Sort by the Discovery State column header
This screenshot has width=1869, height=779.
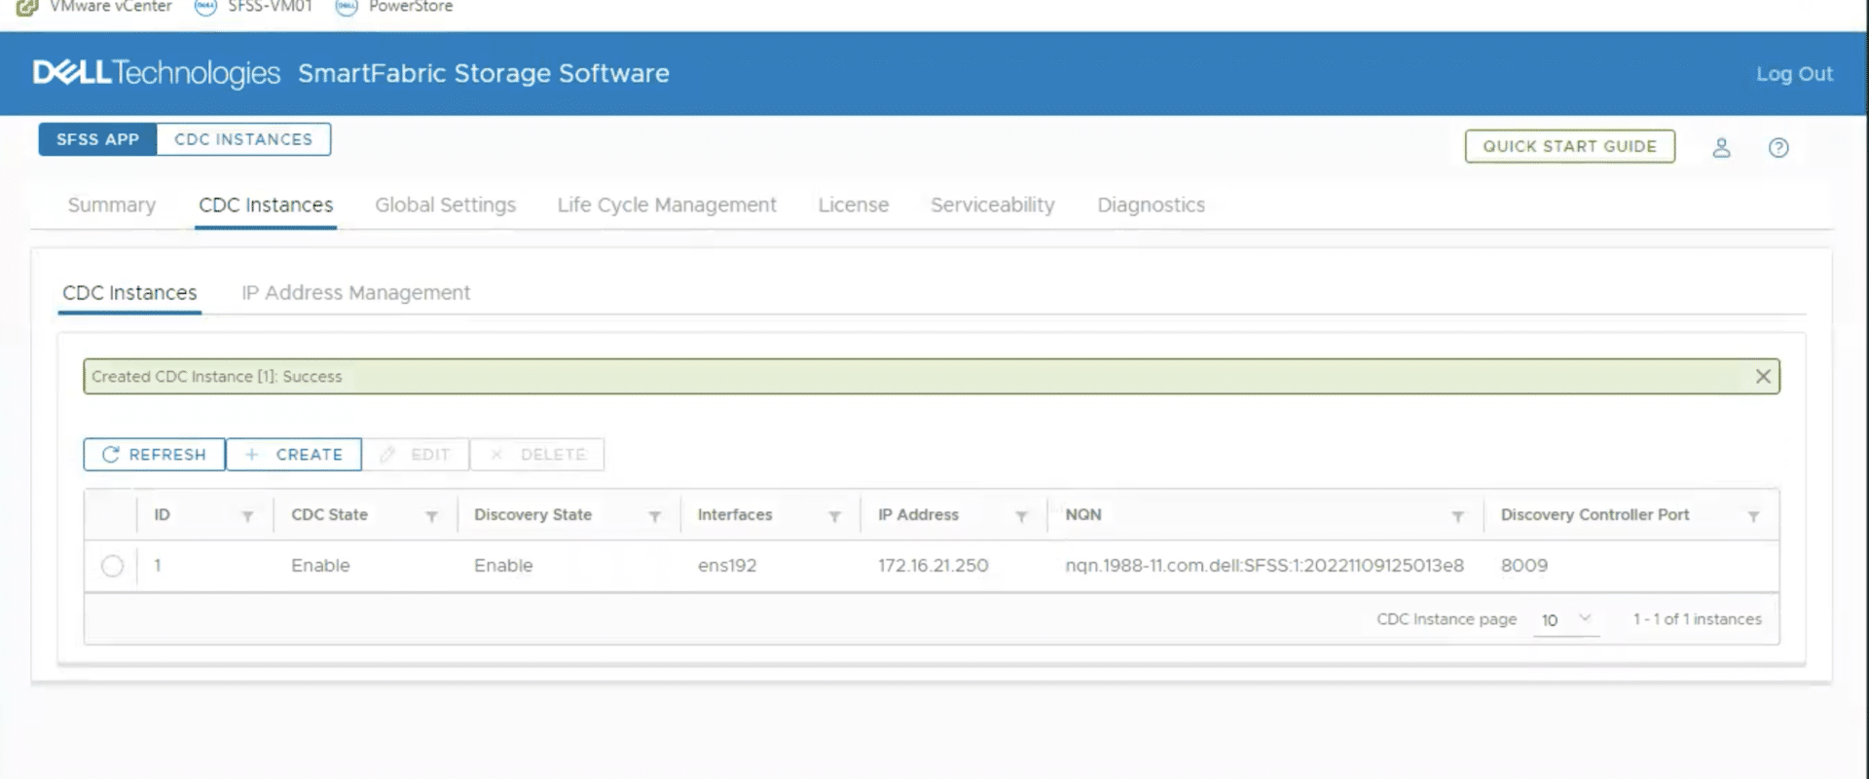point(532,515)
